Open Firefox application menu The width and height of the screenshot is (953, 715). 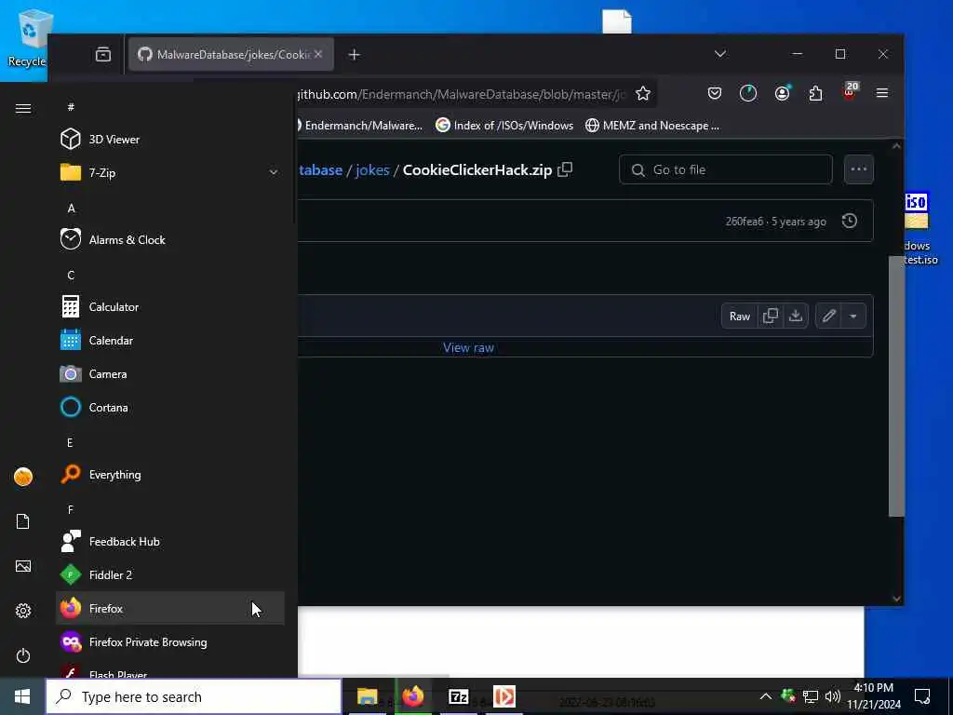pyautogui.click(x=882, y=93)
